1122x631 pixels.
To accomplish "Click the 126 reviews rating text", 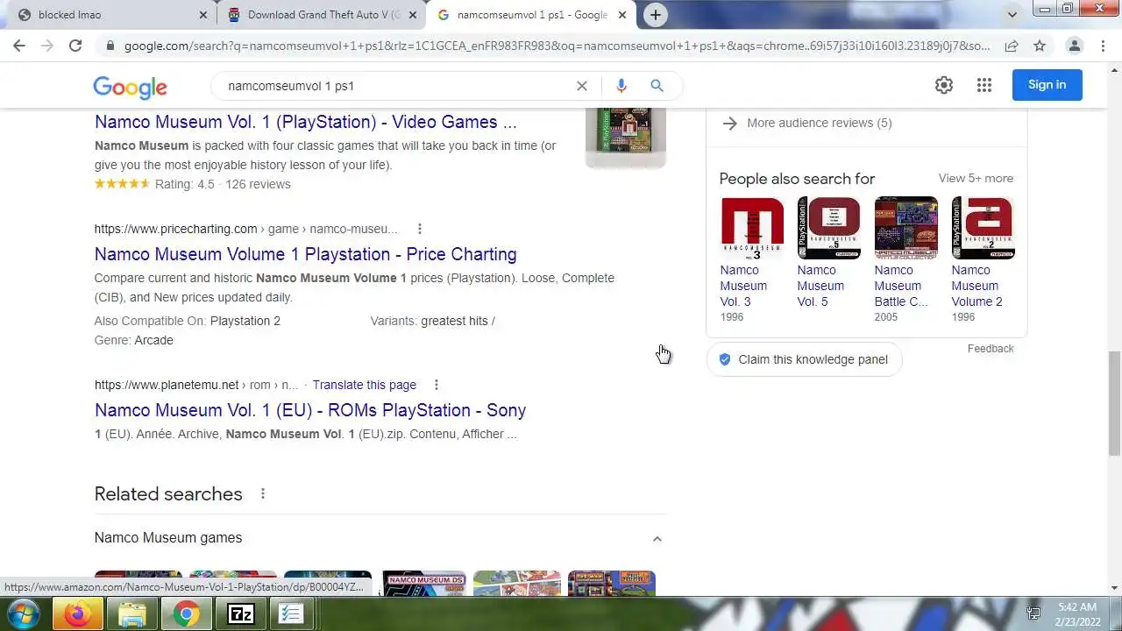I will [x=258, y=184].
